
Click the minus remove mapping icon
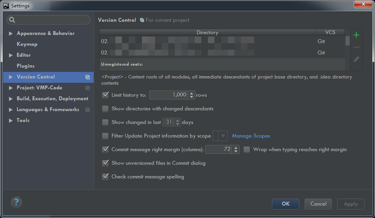coord(356,47)
